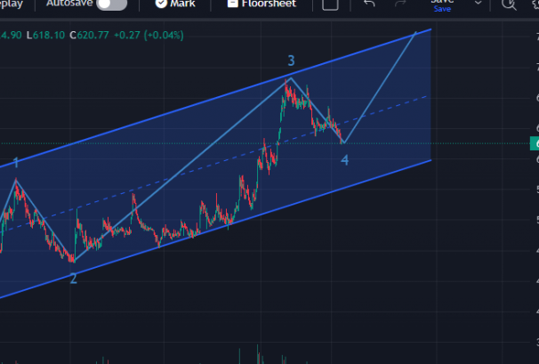Click the green current price label
The image size is (539, 364).
tap(535, 143)
